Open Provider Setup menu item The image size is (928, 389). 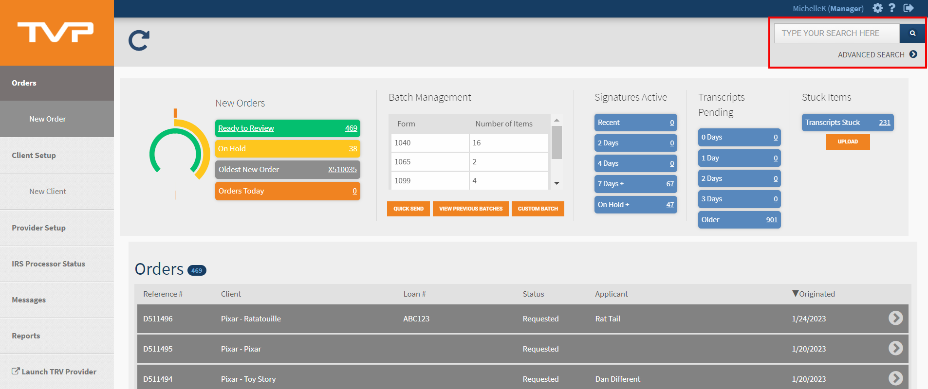[x=57, y=228]
